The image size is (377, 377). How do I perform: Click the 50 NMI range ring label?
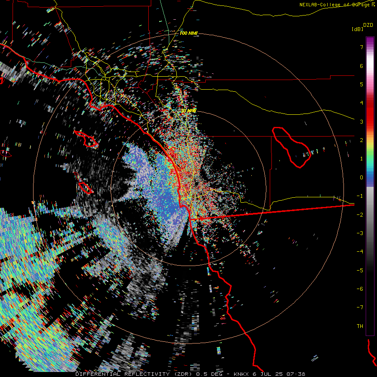click(189, 111)
